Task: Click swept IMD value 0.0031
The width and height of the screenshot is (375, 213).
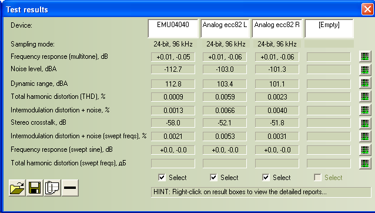Action: click(277, 136)
